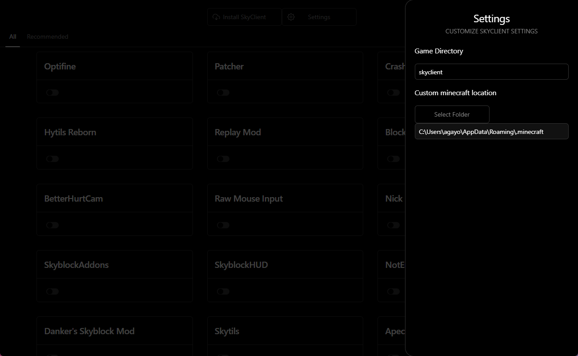Click the Optifine card title
The width and height of the screenshot is (578, 356).
pos(60,66)
